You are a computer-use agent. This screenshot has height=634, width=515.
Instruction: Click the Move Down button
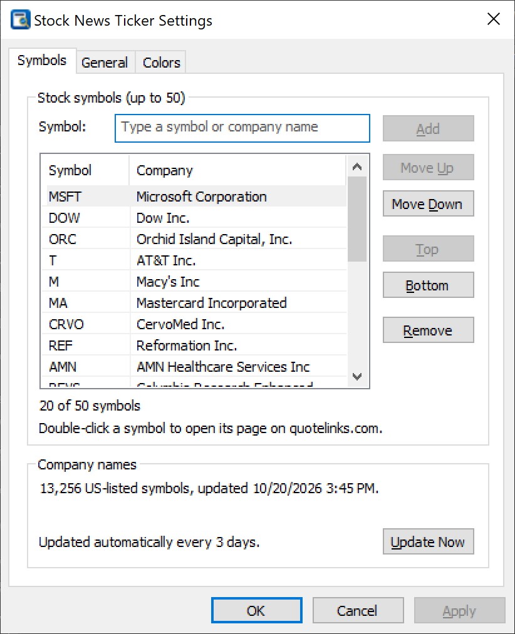pyautogui.click(x=428, y=204)
